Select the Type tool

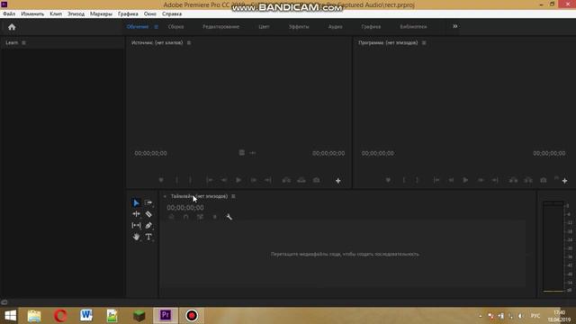pos(148,237)
